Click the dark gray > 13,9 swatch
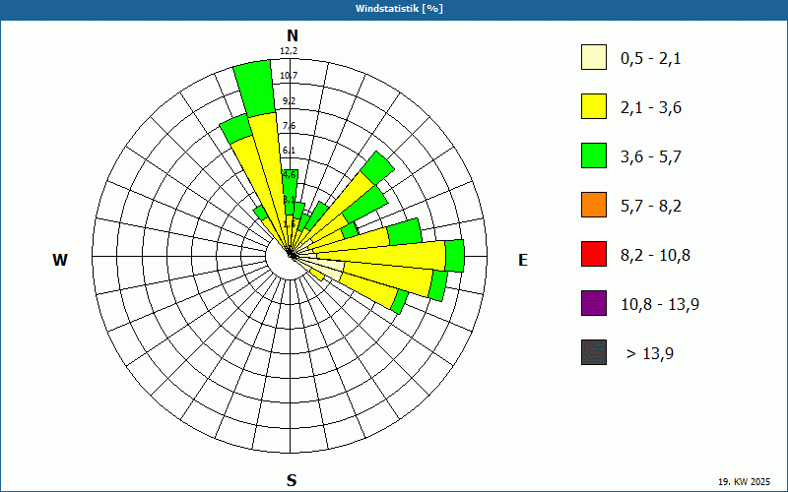 (594, 352)
